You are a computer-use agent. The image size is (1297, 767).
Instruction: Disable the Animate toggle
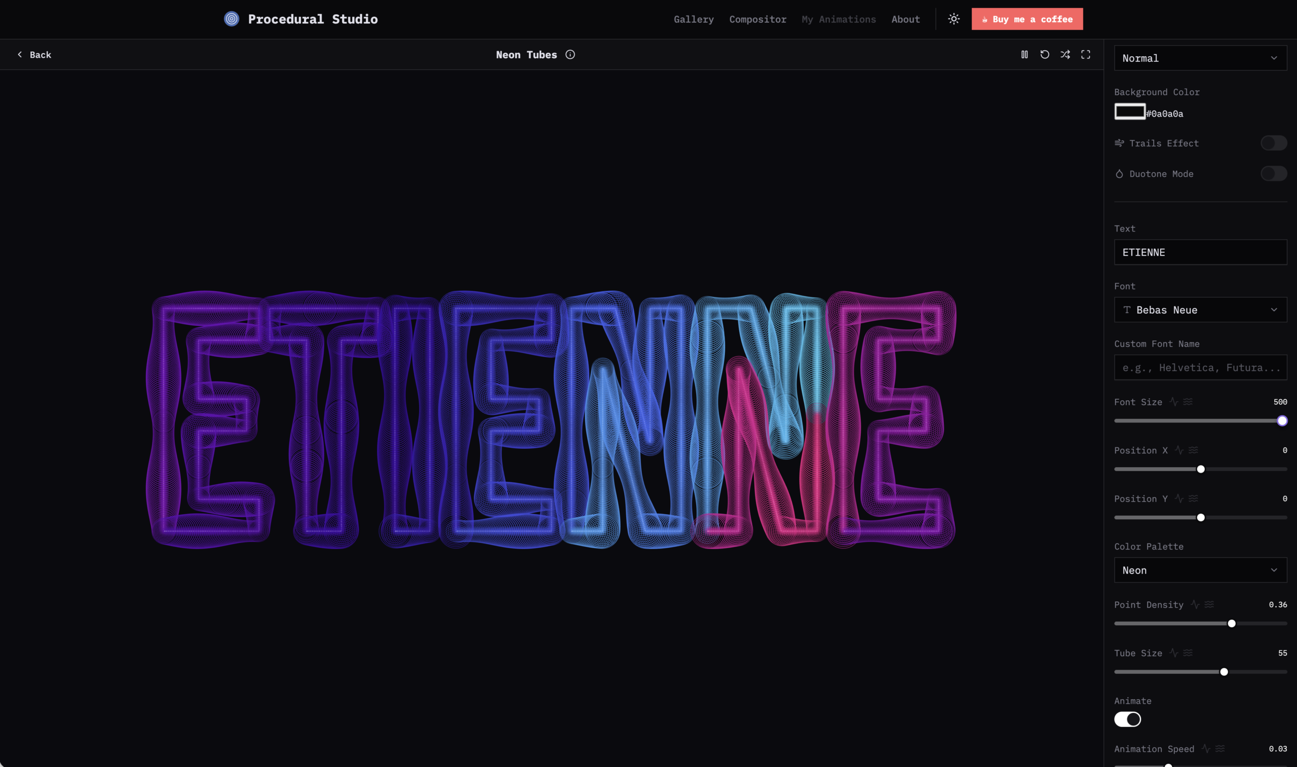(1127, 719)
